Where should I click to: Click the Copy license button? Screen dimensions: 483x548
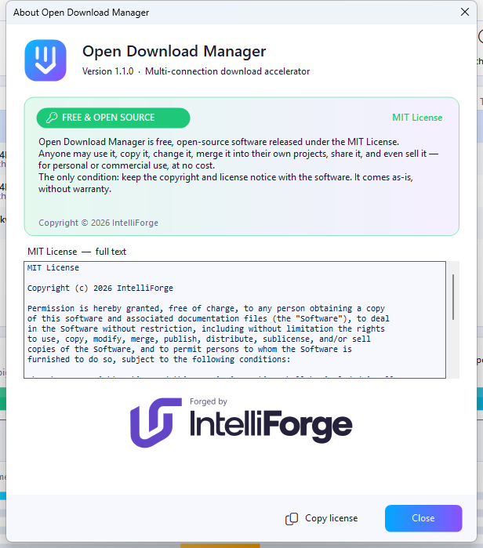(x=321, y=518)
